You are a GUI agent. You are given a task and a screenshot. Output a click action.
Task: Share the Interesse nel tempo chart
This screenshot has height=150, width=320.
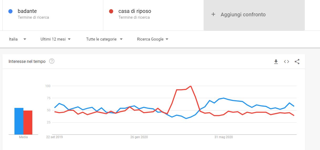coord(297,62)
